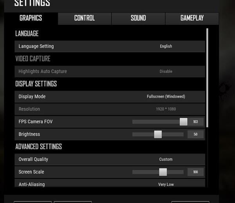
Task: Click the Screen Scale slider handle
Action: point(163,172)
